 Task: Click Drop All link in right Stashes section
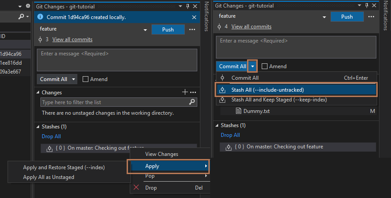pos(230,135)
